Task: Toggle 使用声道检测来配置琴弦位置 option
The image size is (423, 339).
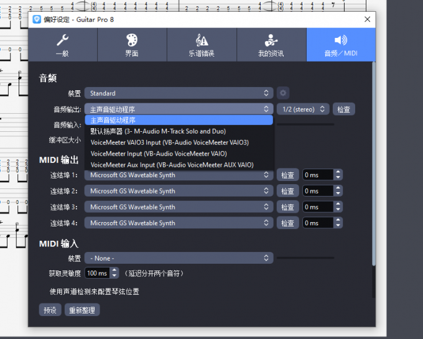Action: coord(95,292)
